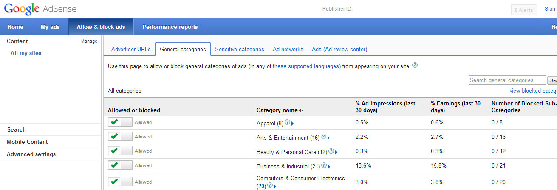The width and height of the screenshot is (557, 190).
Task: Click the 0 Alerts button
Action: click(x=524, y=10)
